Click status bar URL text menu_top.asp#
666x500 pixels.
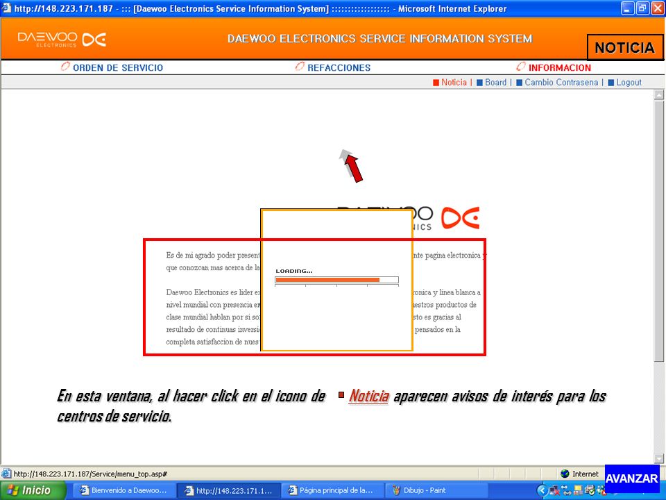90,474
